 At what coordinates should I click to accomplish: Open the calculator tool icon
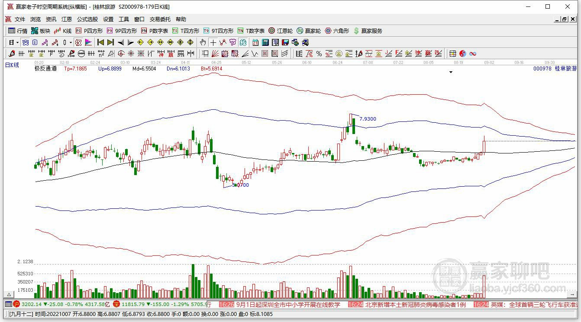click(265, 42)
